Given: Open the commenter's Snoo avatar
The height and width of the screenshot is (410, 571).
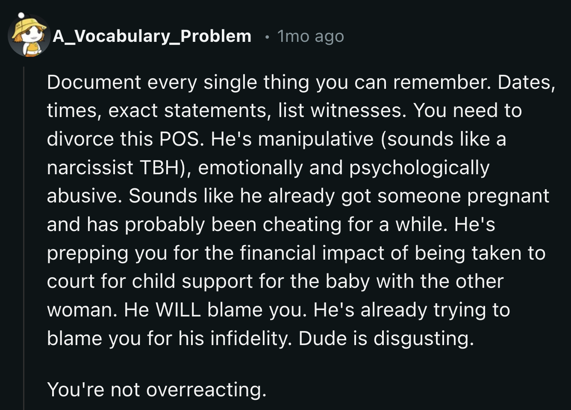Looking at the screenshot, I should coord(29,36).
